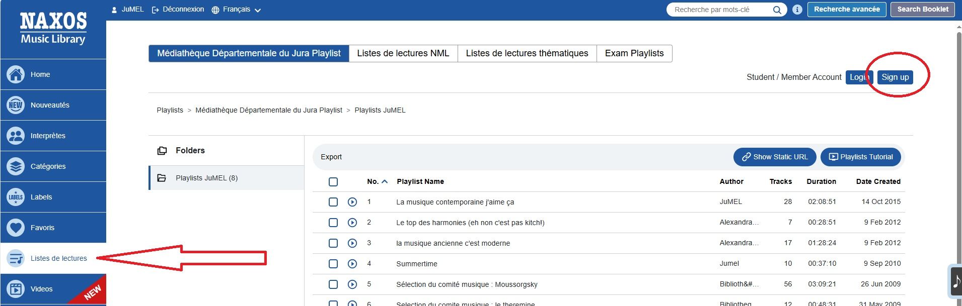Click the search info icon
The height and width of the screenshot is (306, 962).
(x=797, y=10)
